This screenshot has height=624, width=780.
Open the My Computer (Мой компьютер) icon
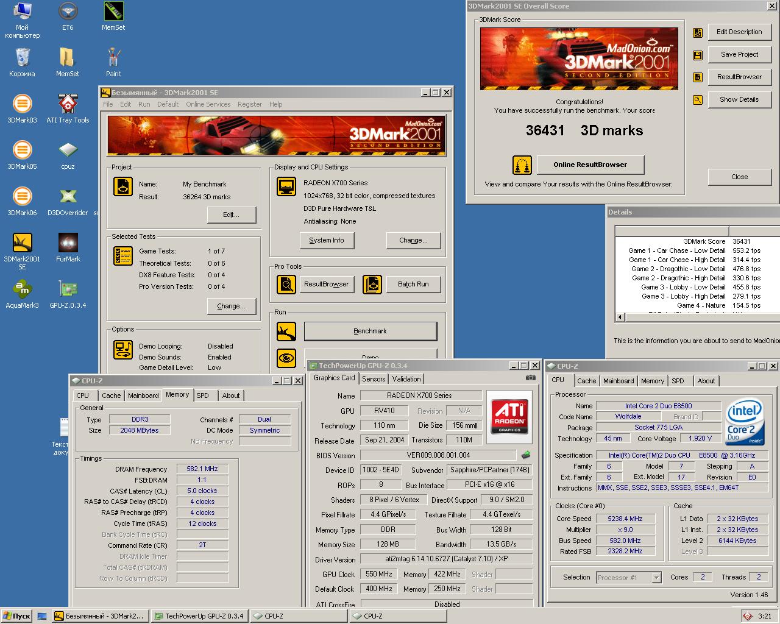[x=22, y=21]
